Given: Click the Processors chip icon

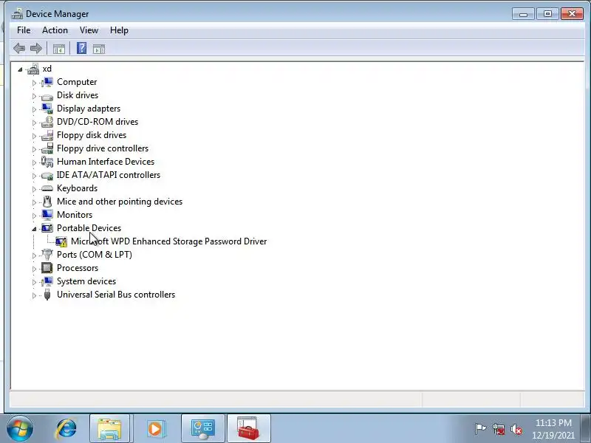Looking at the screenshot, I should click(x=47, y=268).
